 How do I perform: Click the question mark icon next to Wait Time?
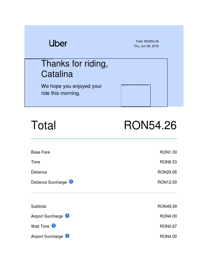coord(54,226)
